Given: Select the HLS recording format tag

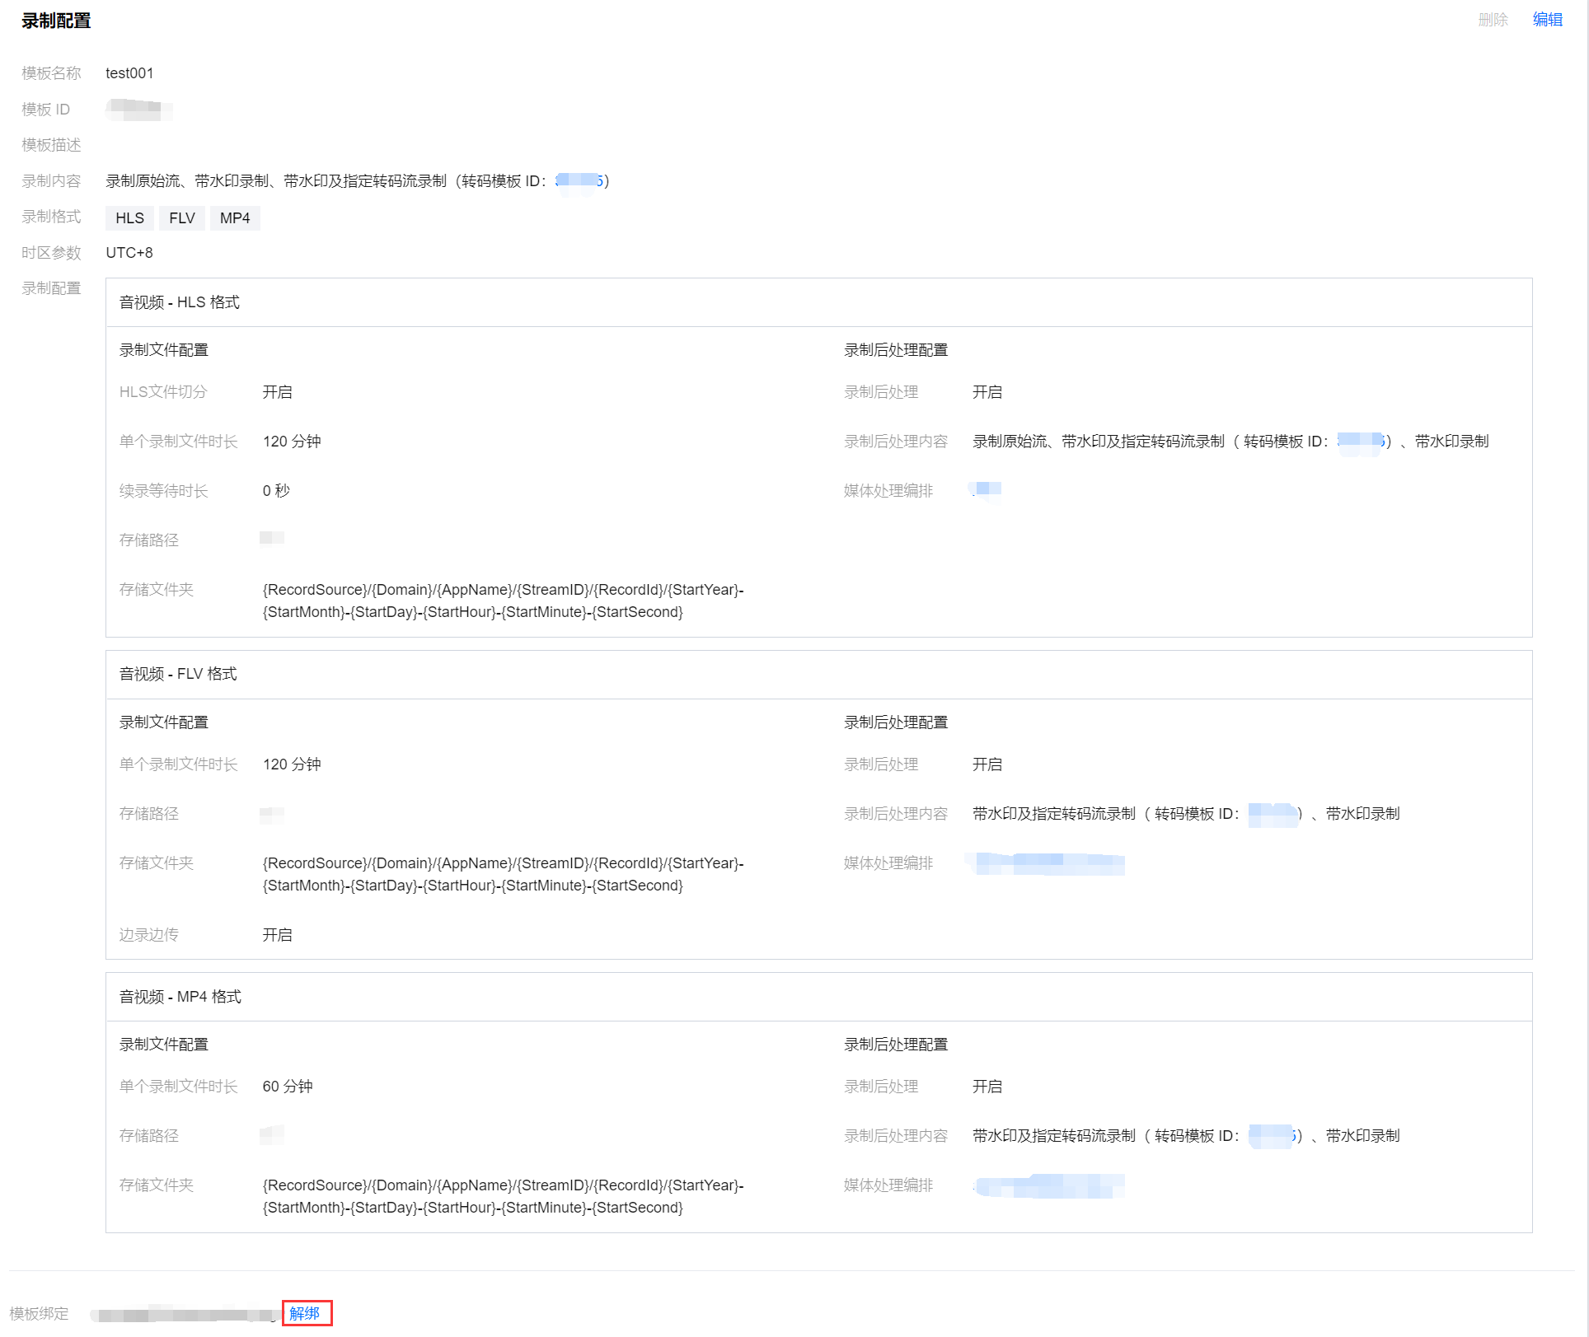Looking at the screenshot, I should click(x=129, y=218).
